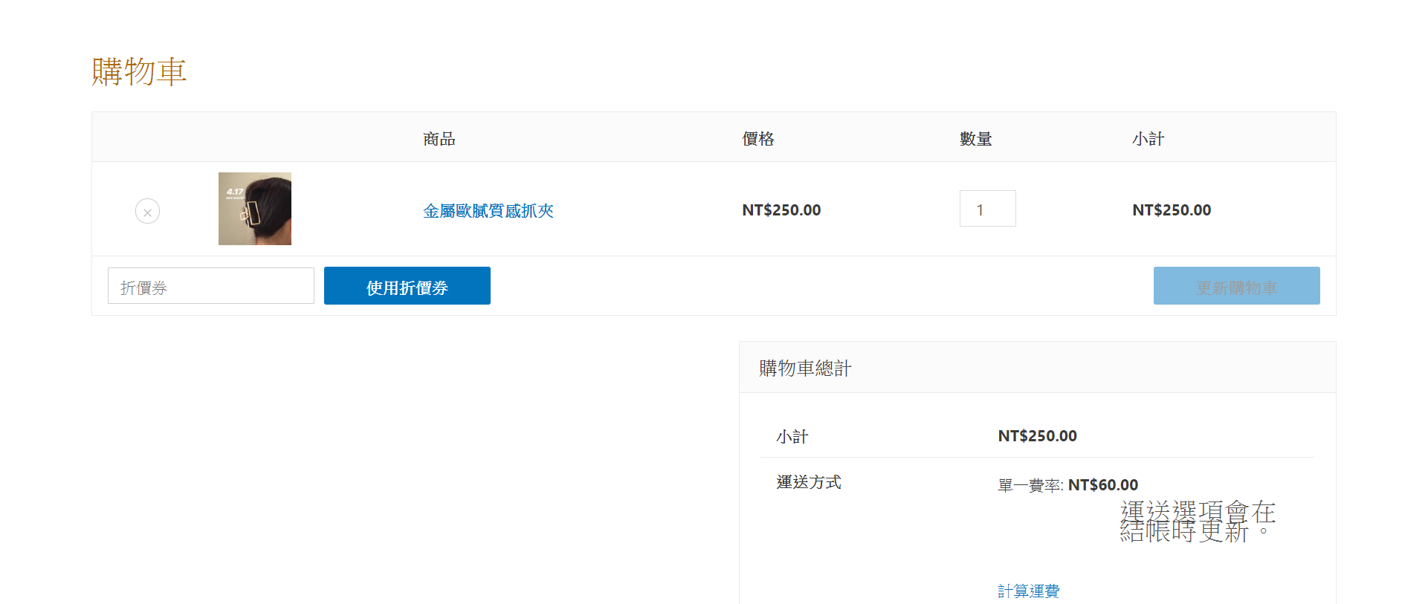The height and width of the screenshot is (604, 1428).
Task: Open the 金屬歐膩質感抓夾 product link
Action: [x=488, y=211]
